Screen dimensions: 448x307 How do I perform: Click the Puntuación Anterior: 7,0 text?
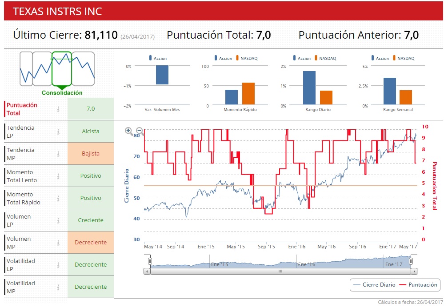point(359,35)
